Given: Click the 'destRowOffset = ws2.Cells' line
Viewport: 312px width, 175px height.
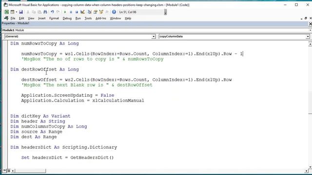Looking at the screenshot, I should 127,80.
